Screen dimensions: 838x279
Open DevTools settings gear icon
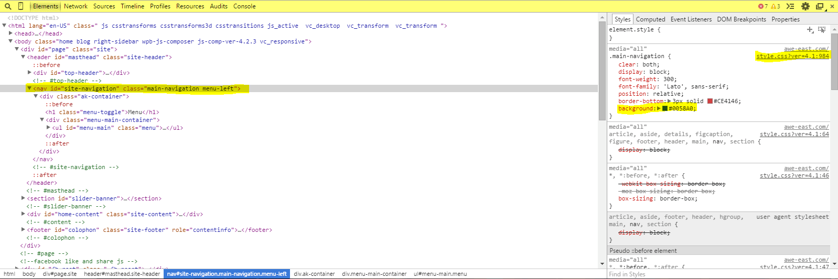[x=805, y=6]
